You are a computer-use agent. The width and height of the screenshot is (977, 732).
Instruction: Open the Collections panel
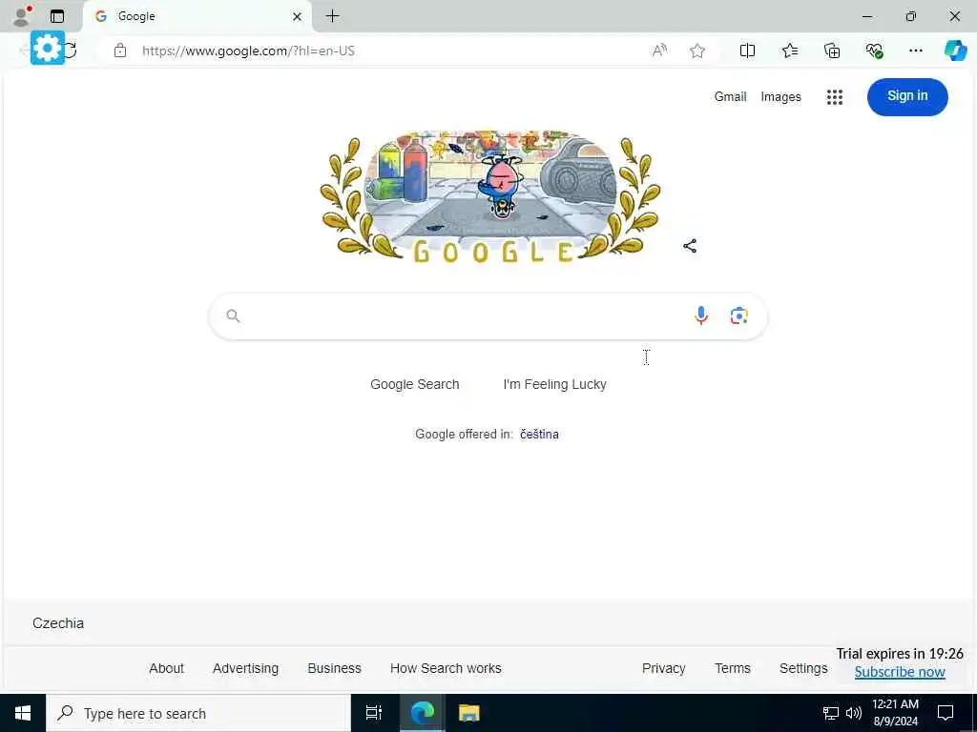click(832, 51)
